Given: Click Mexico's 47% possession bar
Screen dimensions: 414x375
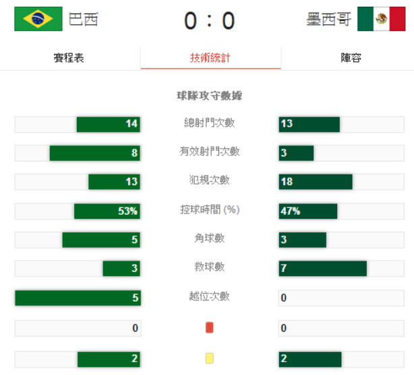Looking at the screenshot, I should [308, 211].
